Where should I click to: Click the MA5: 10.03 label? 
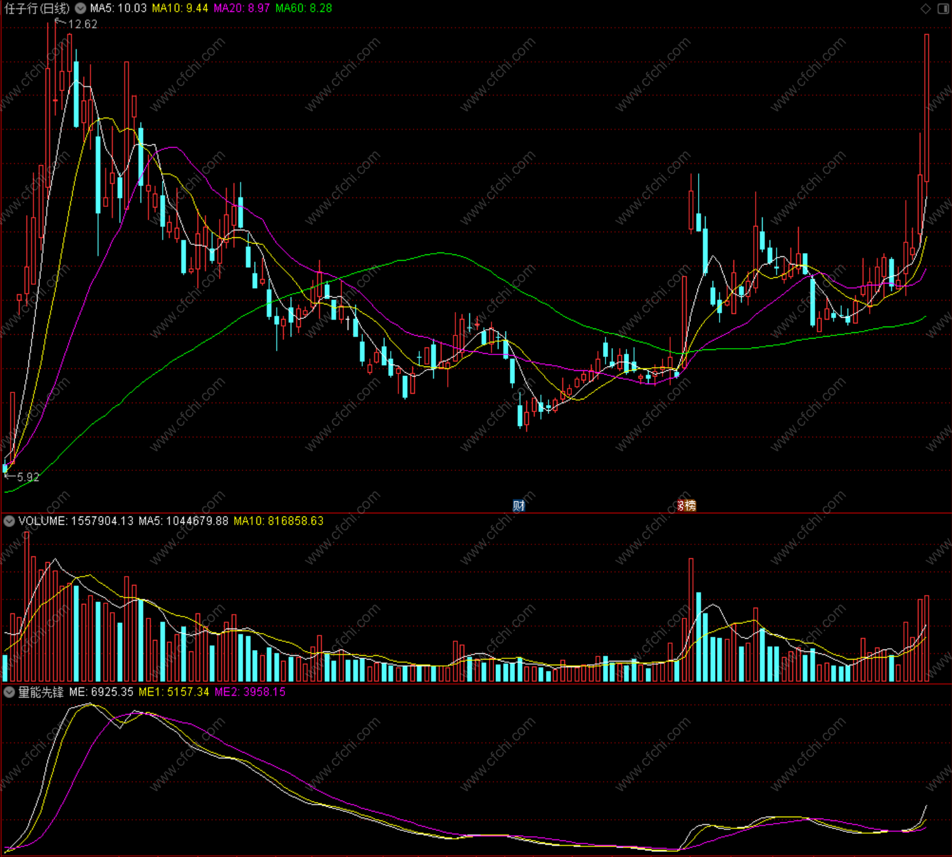[x=118, y=8]
